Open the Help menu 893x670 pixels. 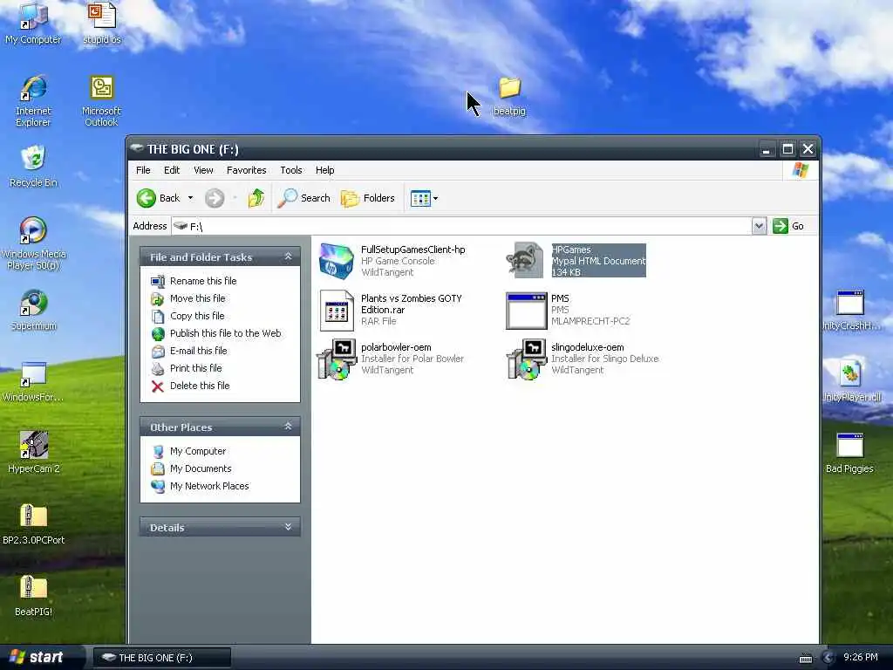point(324,170)
